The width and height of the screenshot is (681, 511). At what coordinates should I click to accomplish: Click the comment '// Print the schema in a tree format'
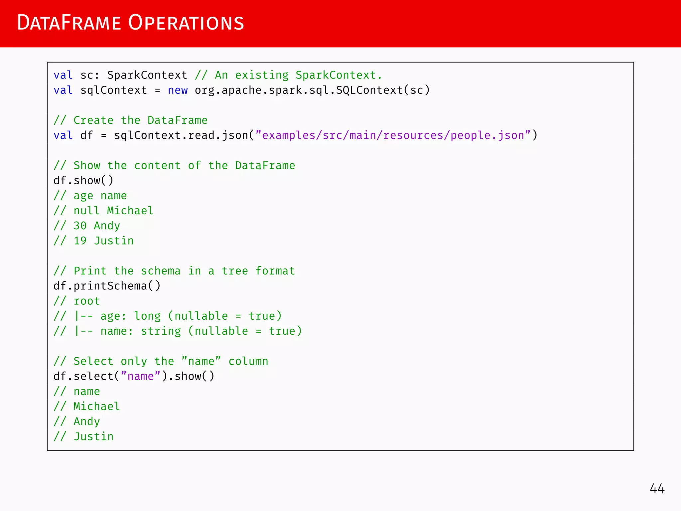(174, 271)
